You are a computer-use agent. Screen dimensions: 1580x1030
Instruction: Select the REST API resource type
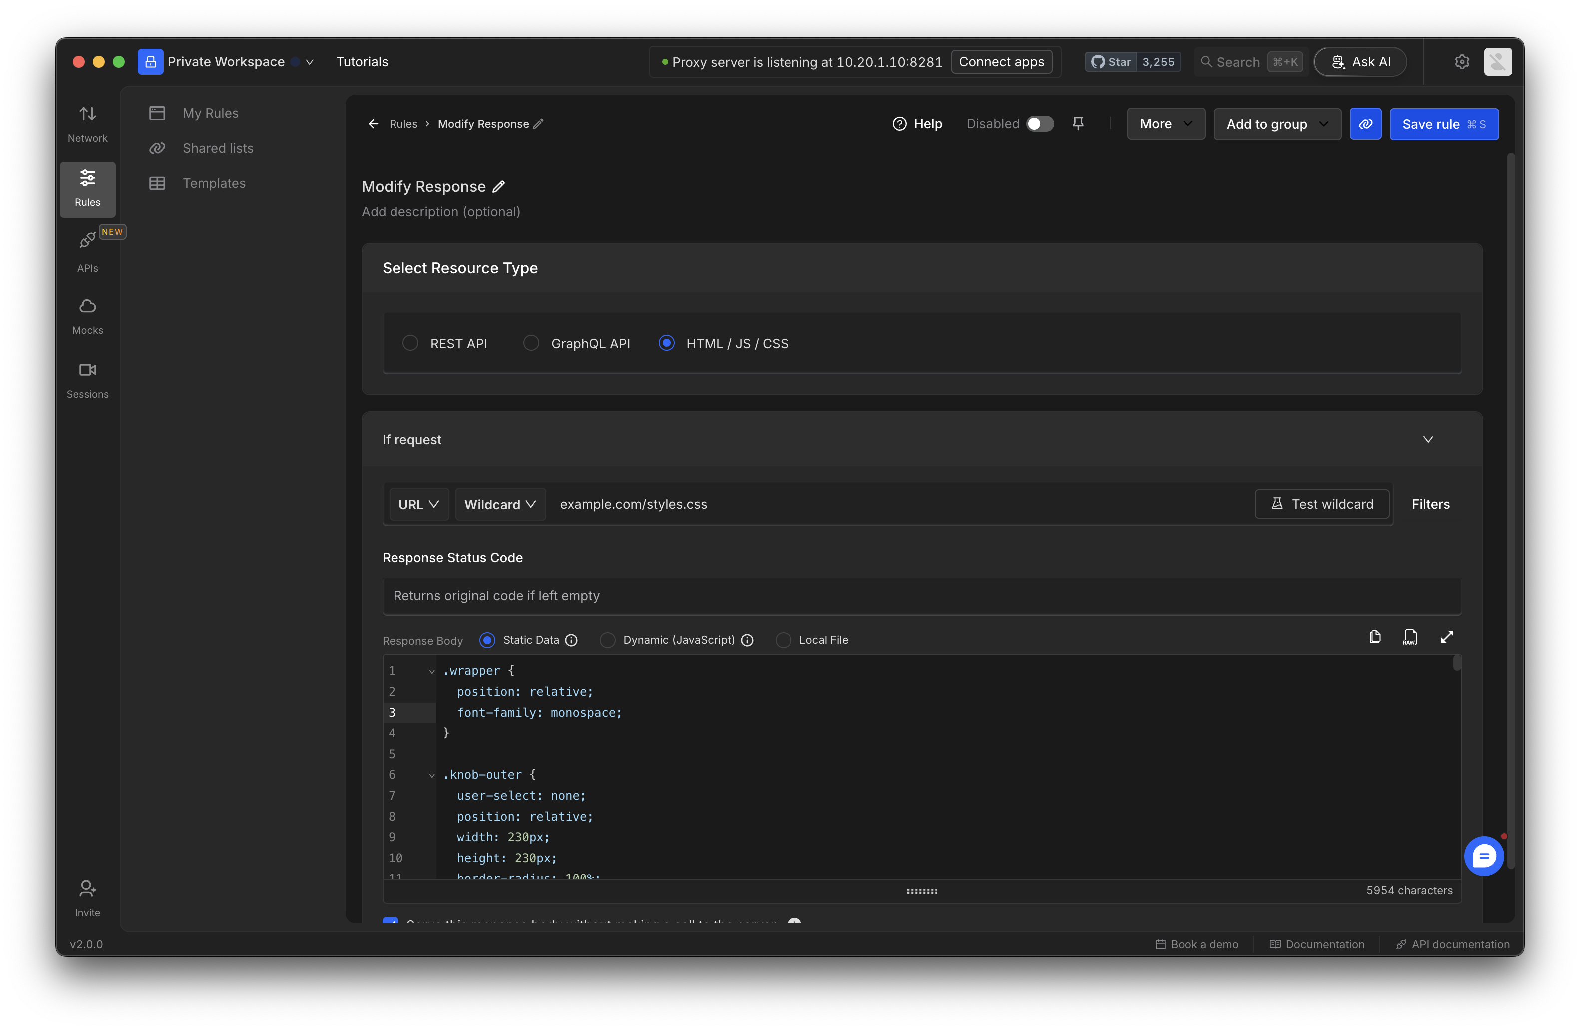point(410,343)
